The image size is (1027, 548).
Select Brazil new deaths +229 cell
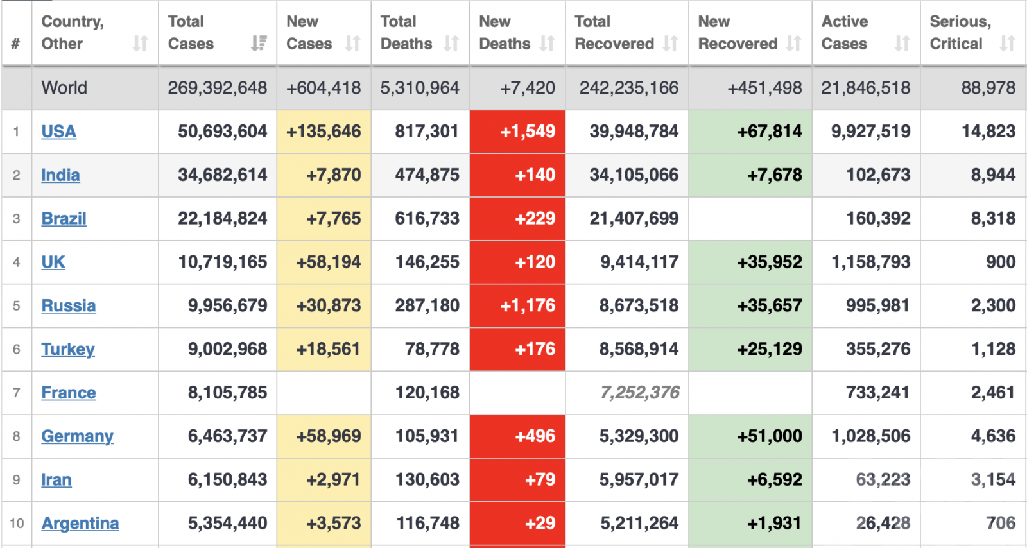[517, 219]
